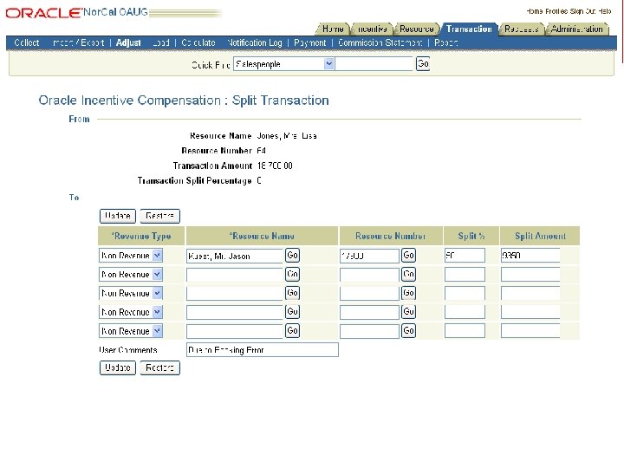This screenshot has height=468, width=624.
Task: Open Revenue Type dropdown in Jason row
Action: pyautogui.click(x=131, y=256)
